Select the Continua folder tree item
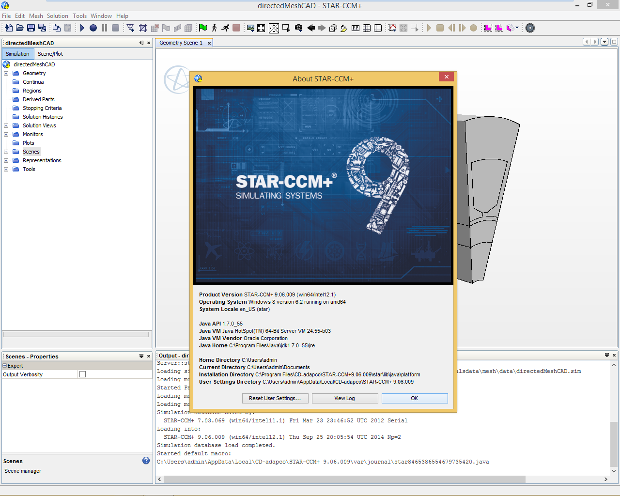 [x=33, y=82]
